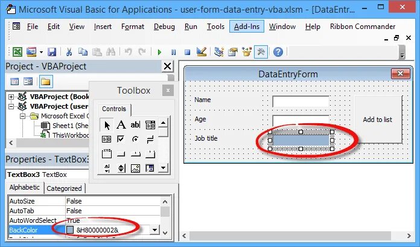This screenshot has height=247, width=420.
Task: Click View Microsoft Excel toolbar icon
Action: [x=17, y=51]
